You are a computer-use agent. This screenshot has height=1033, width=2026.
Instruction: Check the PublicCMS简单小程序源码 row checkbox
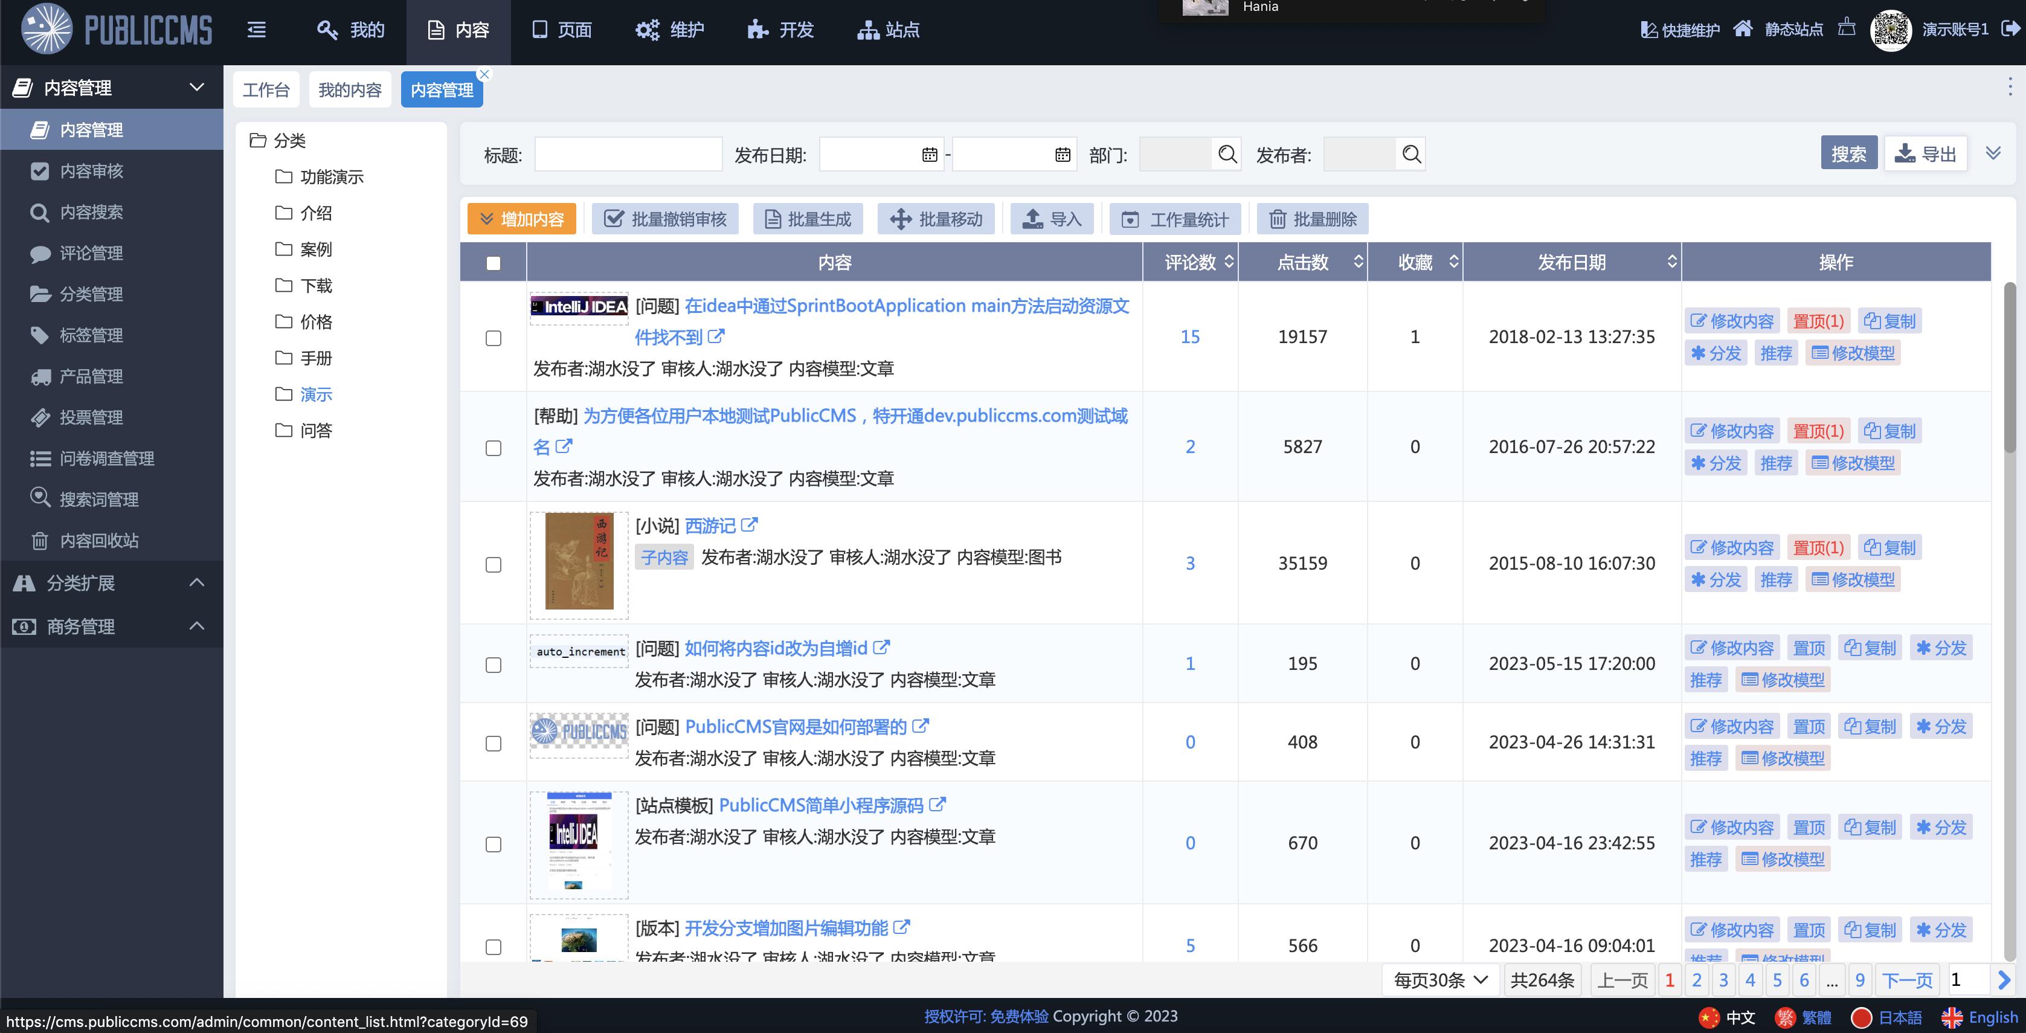[493, 844]
